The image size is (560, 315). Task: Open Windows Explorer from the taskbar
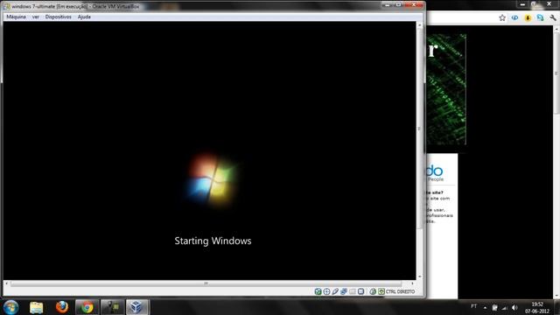37,307
